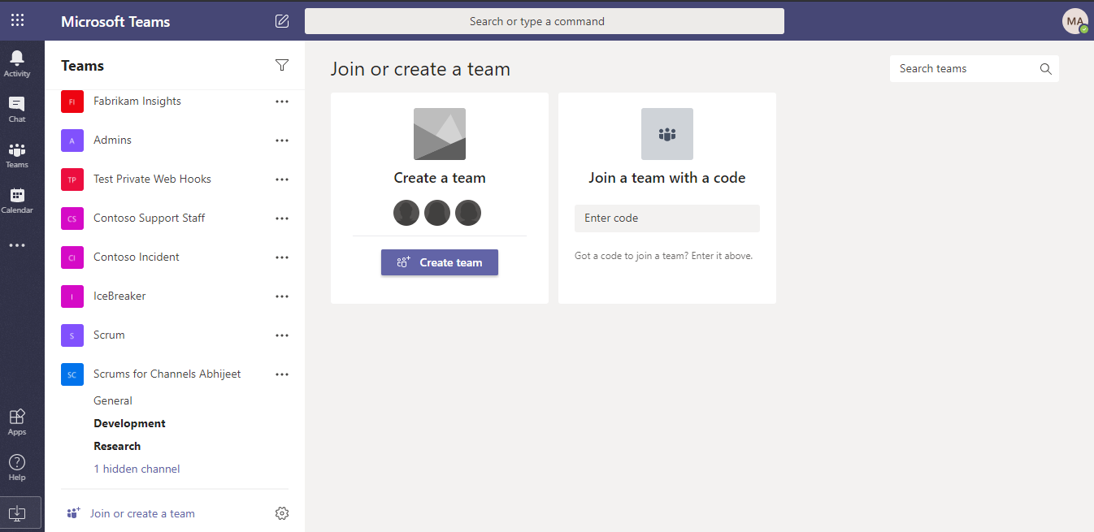
Task: Click the download desktop app icon
Action: point(17,513)
